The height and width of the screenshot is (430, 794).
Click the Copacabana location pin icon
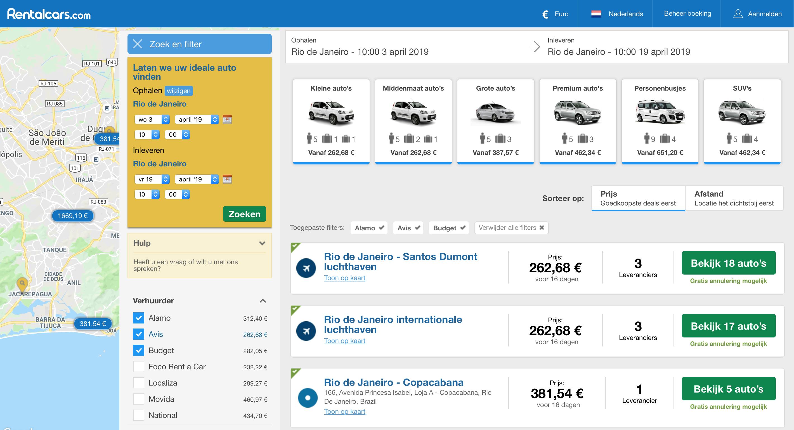click(308, 398)
